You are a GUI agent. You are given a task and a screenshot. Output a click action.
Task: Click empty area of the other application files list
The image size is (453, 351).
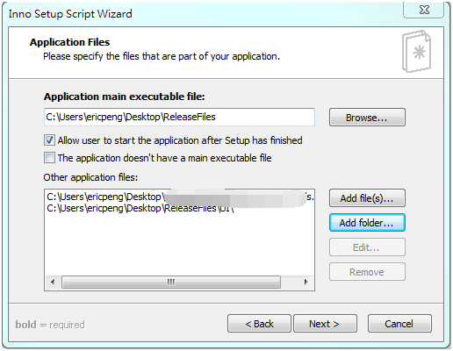(x=179, y=244)
